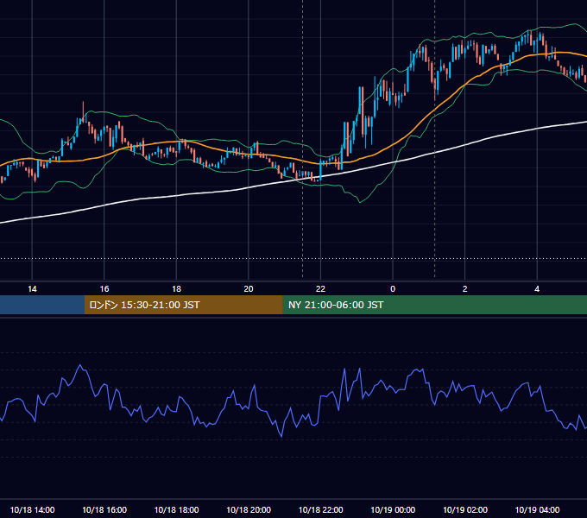Click the 10/18 20:00 date label
This screenshot has width=587, height=518.
click(249, 509)
